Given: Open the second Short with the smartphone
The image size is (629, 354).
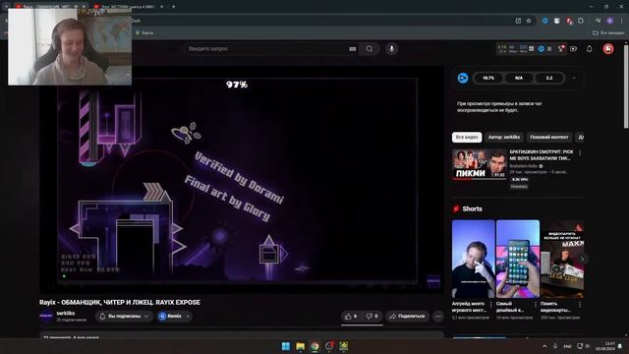Looking at the screenshot, I should pos(518,259).
